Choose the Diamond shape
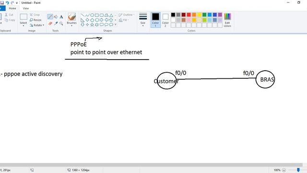Viewport: 307px width, 173px height. (x=87, y=20)
